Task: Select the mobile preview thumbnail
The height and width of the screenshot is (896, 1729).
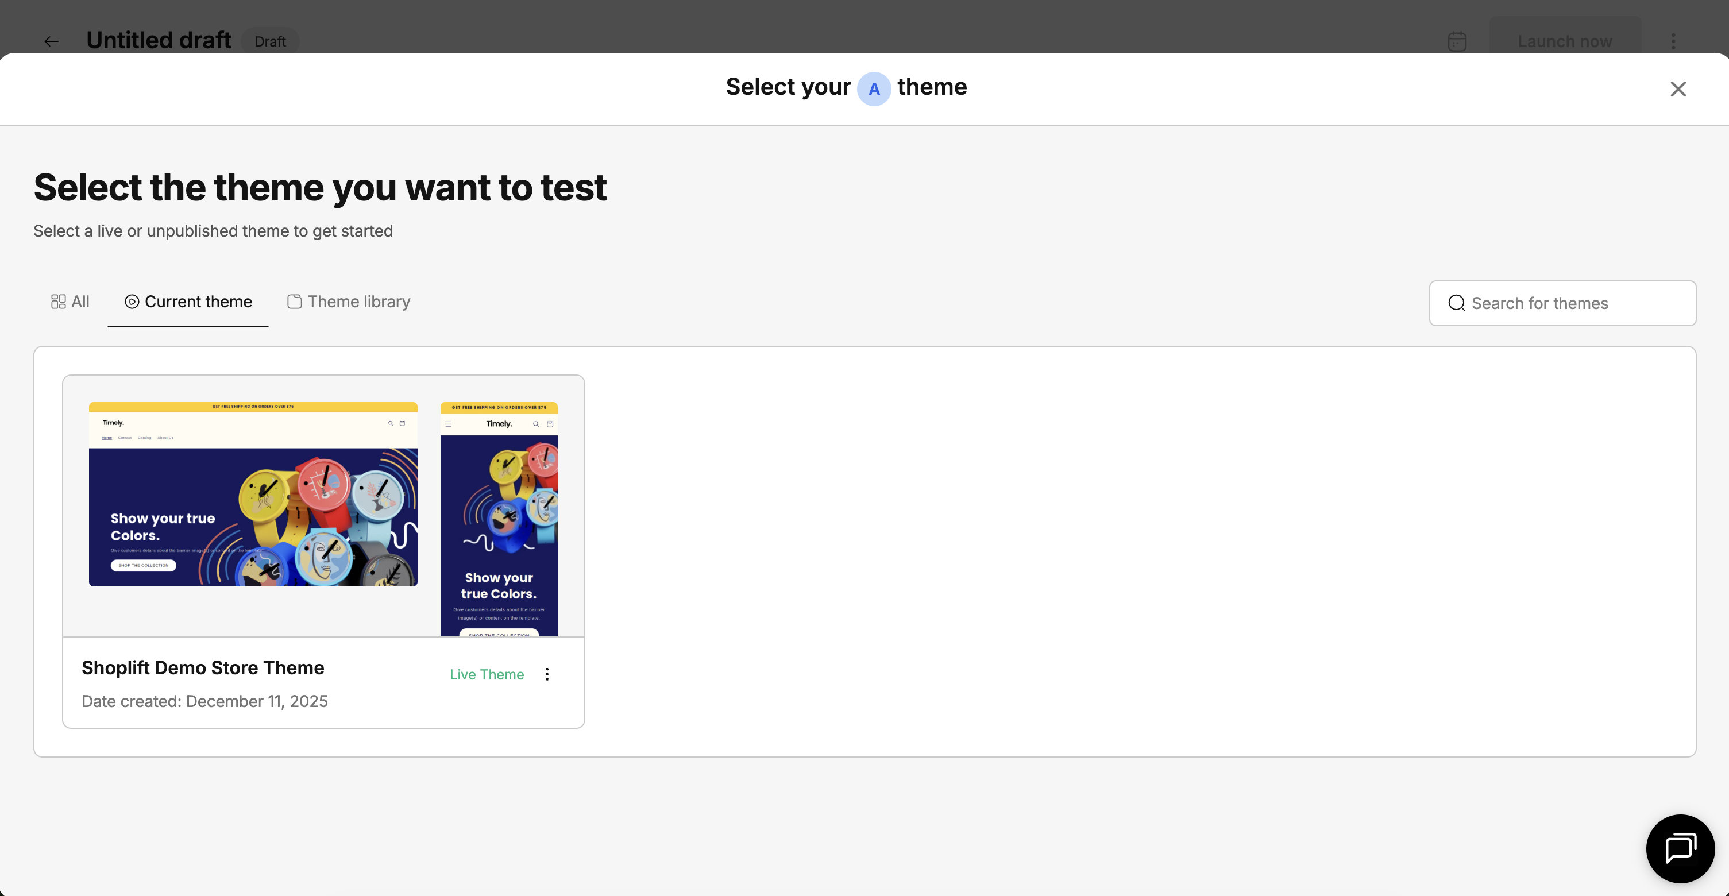Action: click(499, 519)
